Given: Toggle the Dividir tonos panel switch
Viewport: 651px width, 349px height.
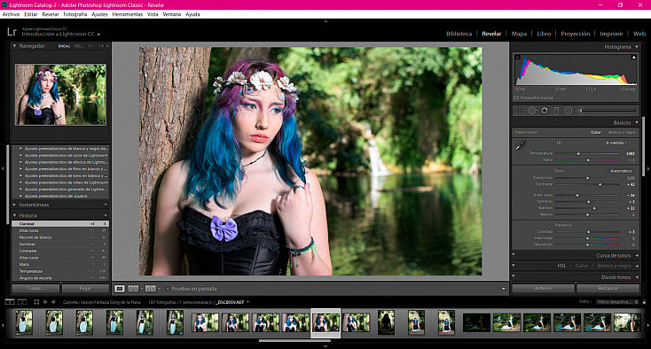Looking at the screenshot, I should [x=514, y=277].
